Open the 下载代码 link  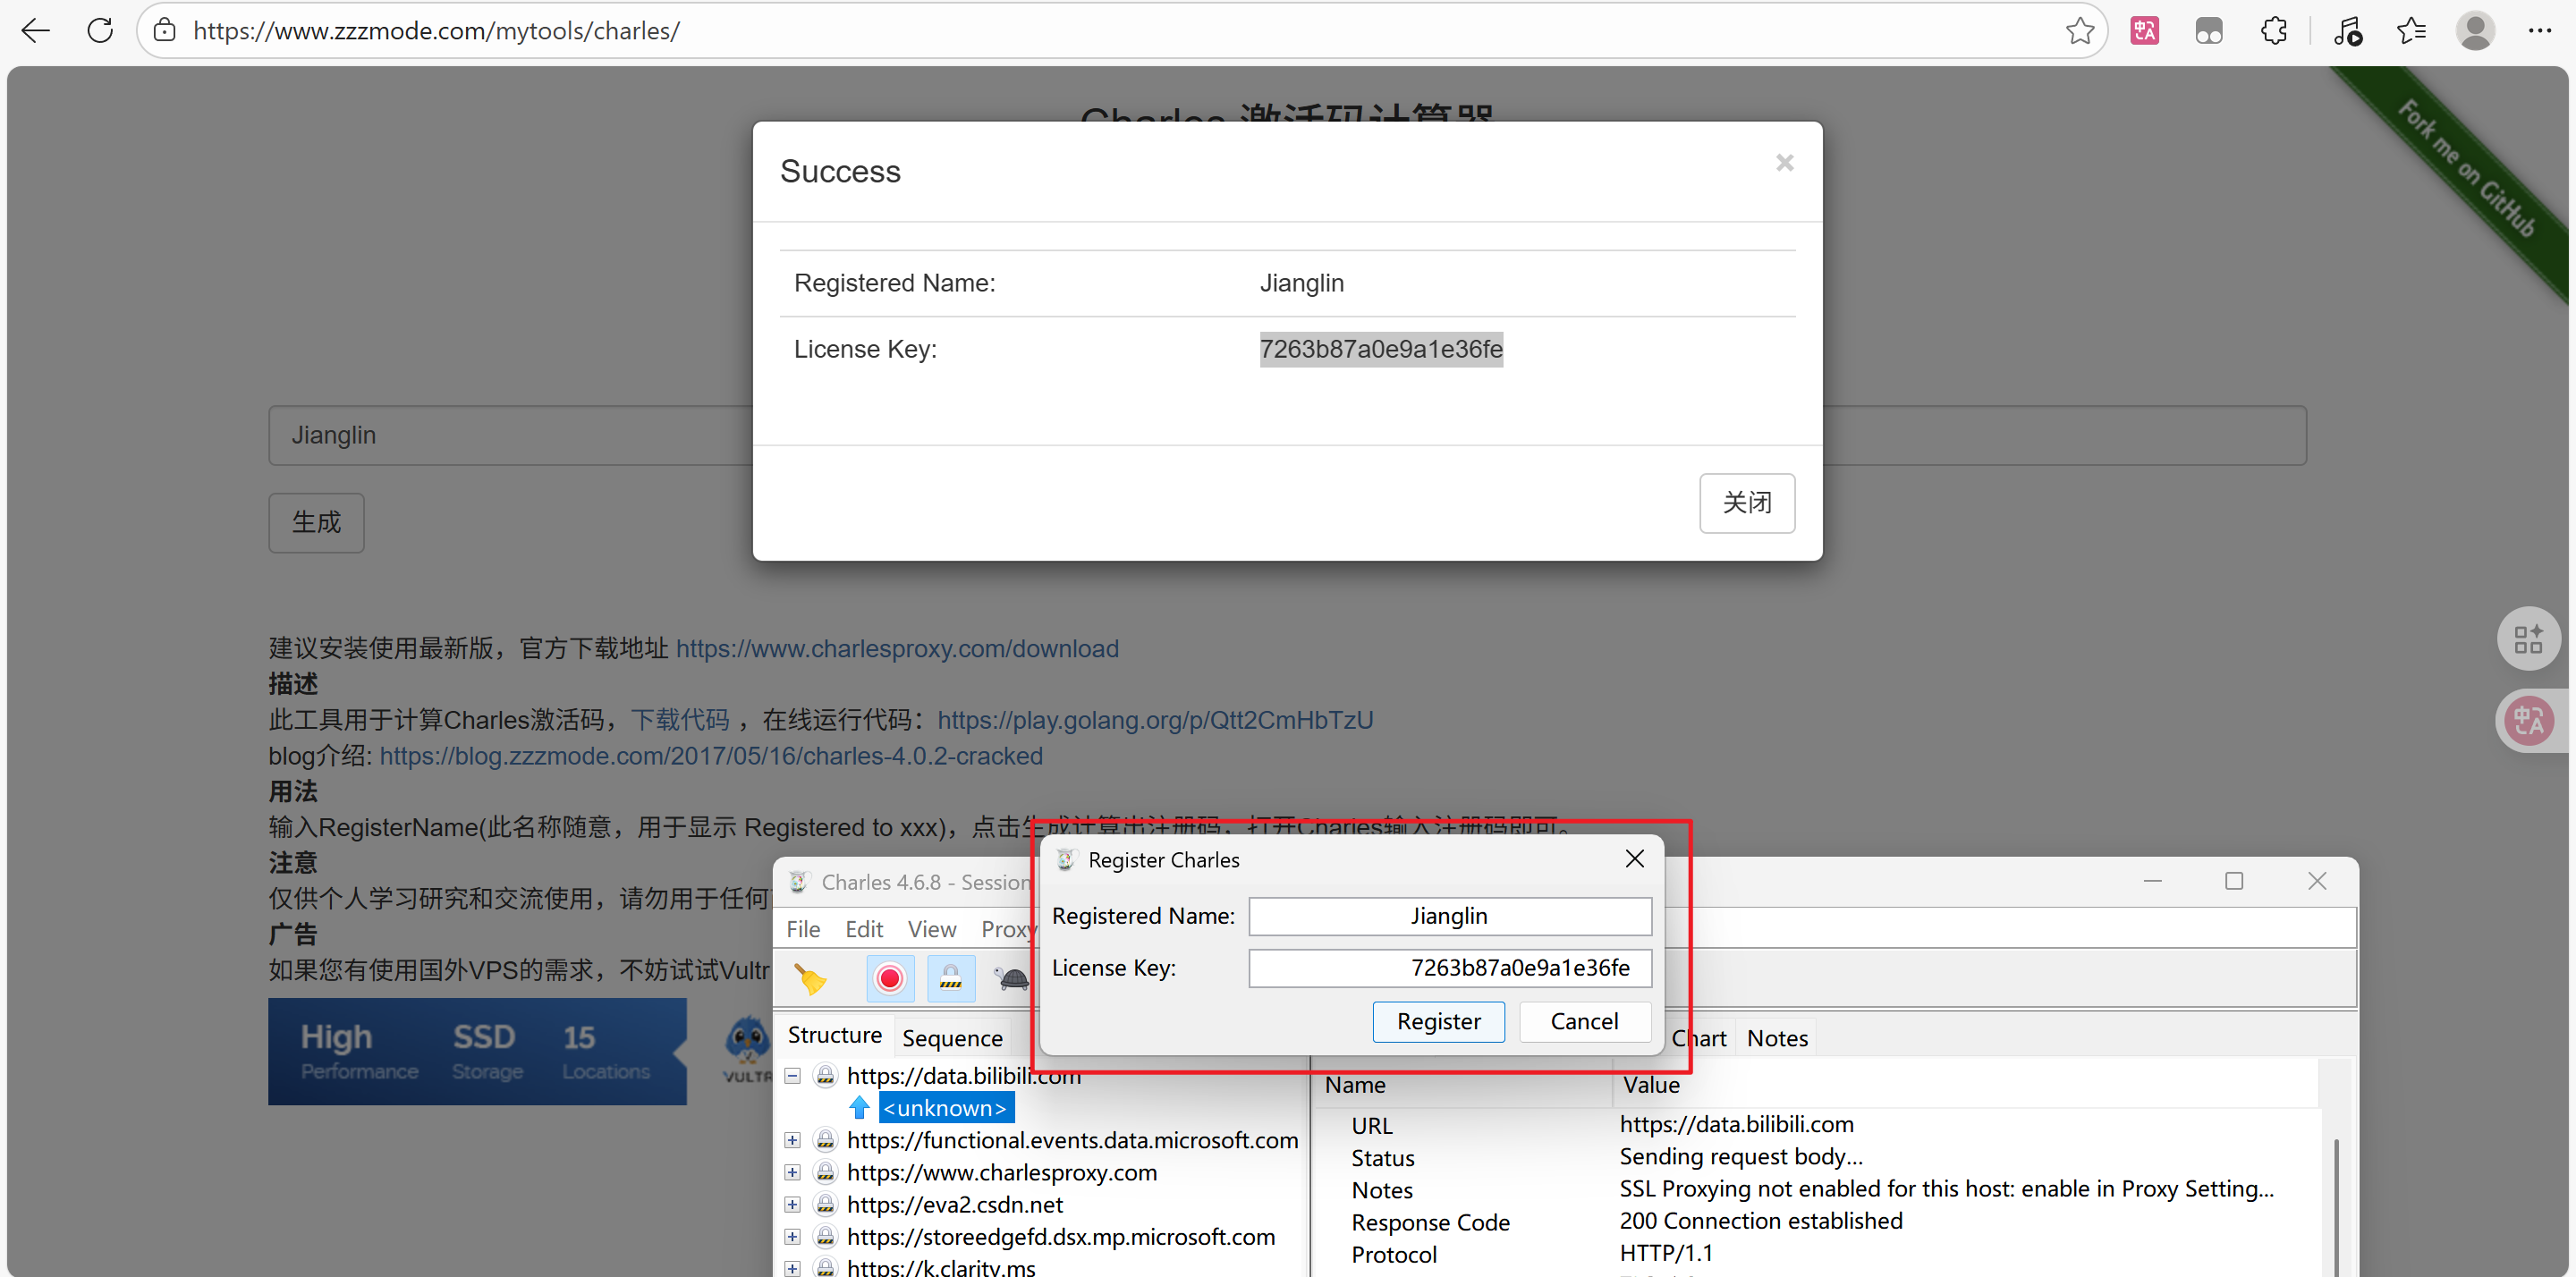pyautogui.click(x=680, y=720)
